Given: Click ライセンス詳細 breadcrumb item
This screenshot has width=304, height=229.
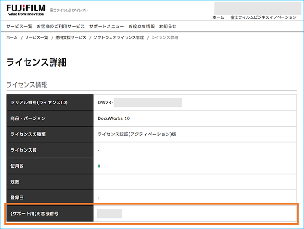Looking at the screenshot, I should (165, 37).
